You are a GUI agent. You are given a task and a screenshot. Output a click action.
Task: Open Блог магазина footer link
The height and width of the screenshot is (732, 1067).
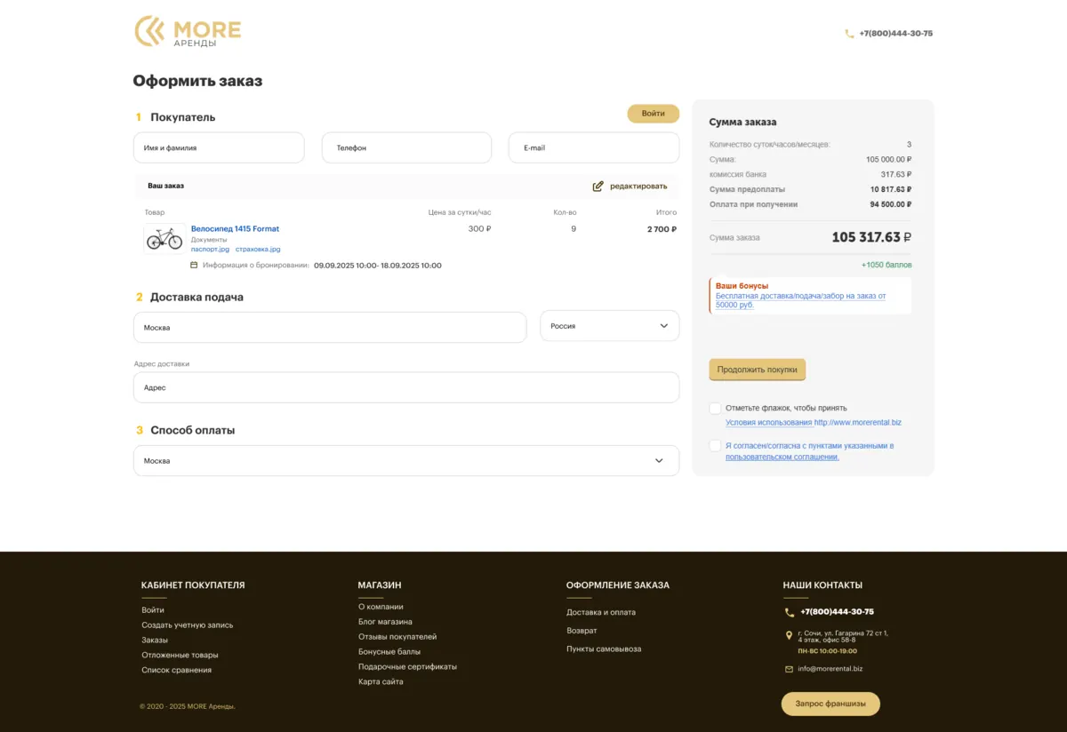point(385,622)
